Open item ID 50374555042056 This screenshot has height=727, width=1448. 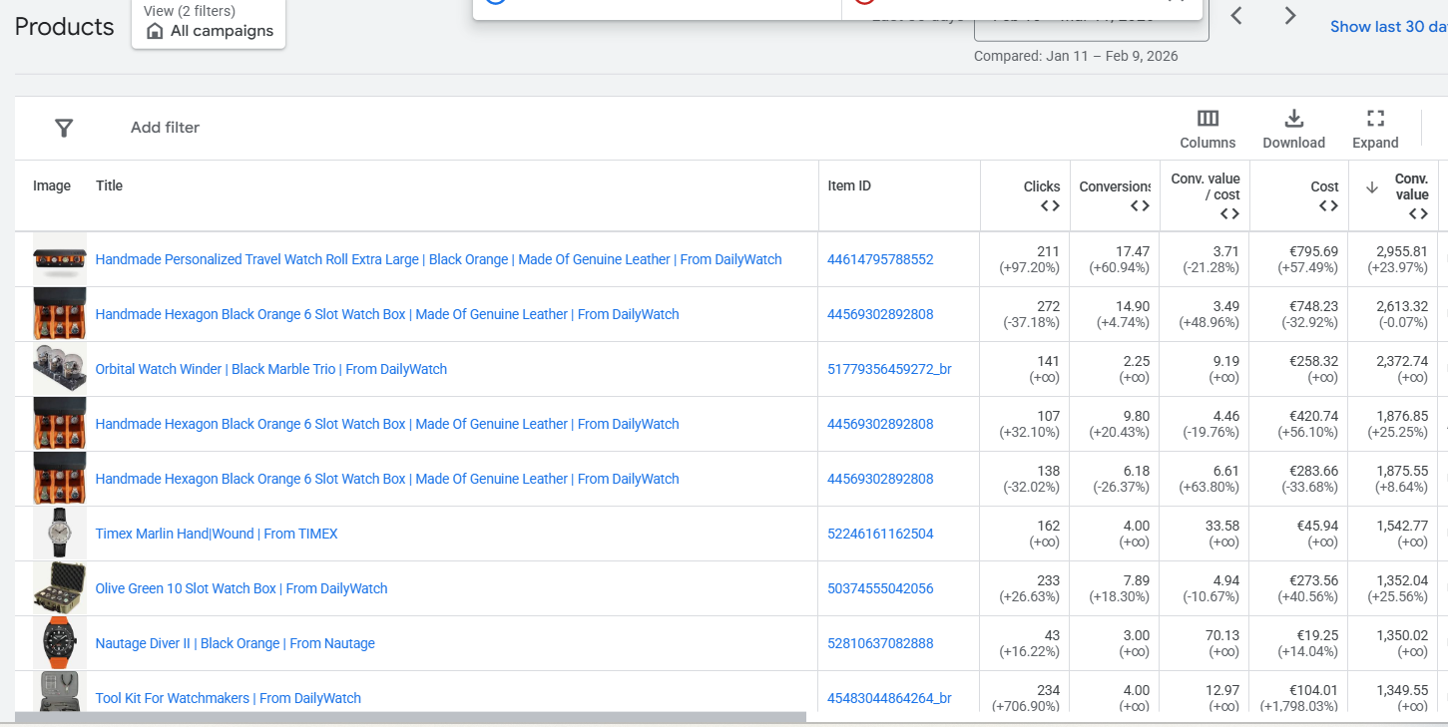(x=880, y=588)
